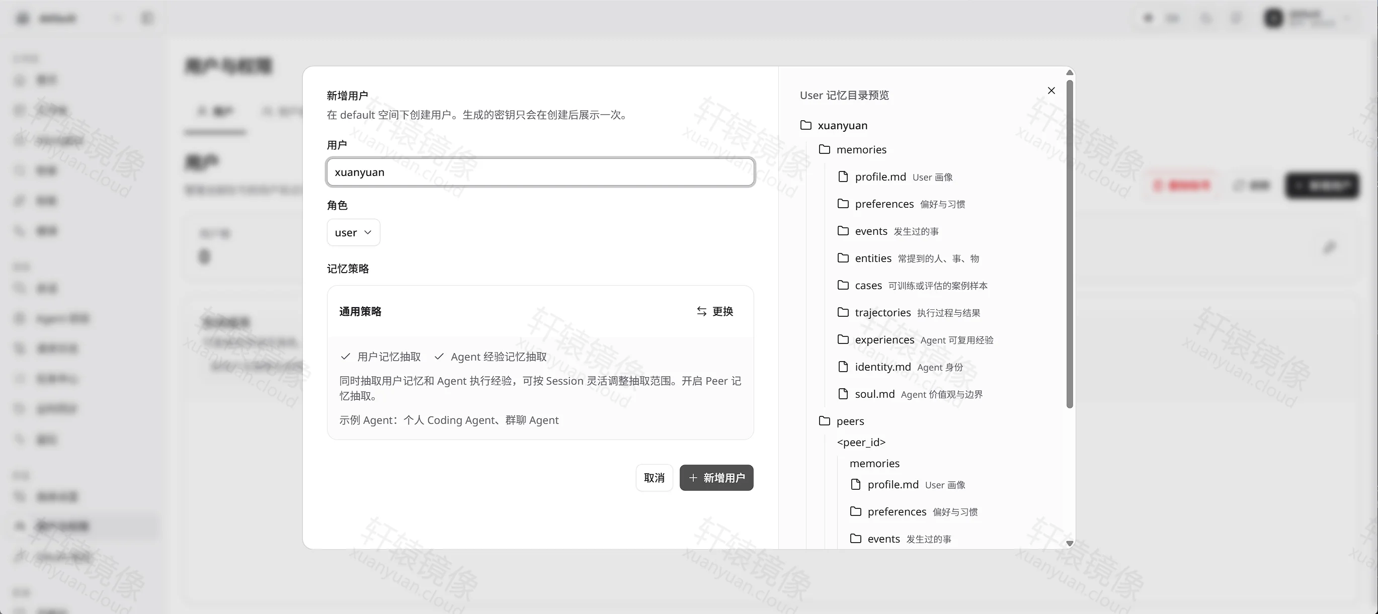Toggle the 用户记忆抽取 check item

tap(380, 357)
